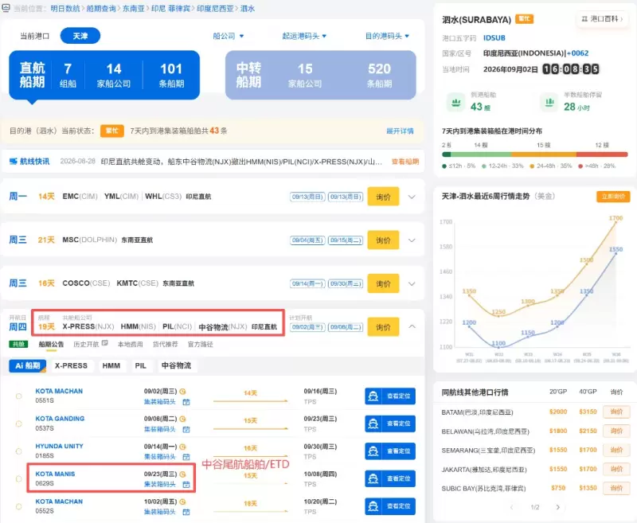
Task: Select the KOTA MANIS 0629S radio button
Action: point(18,478)
